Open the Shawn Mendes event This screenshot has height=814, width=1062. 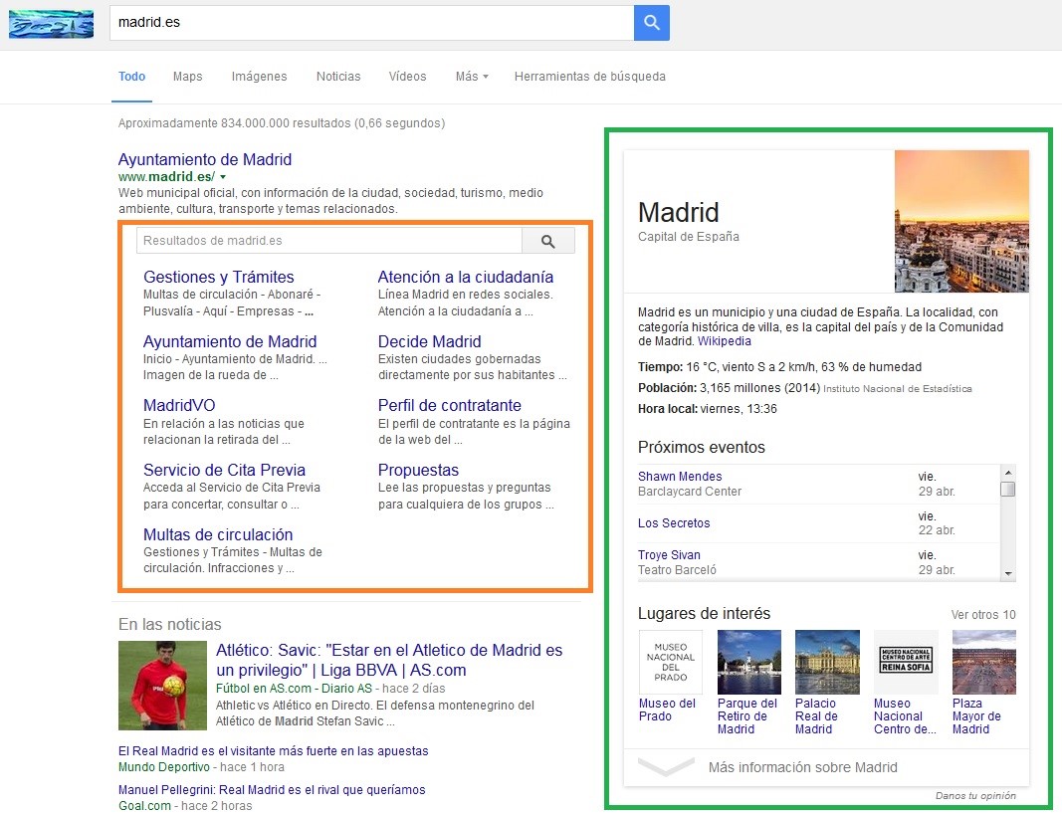(680, 476)
